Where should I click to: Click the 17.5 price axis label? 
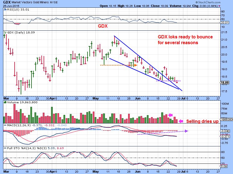click(x=224, y=91)
